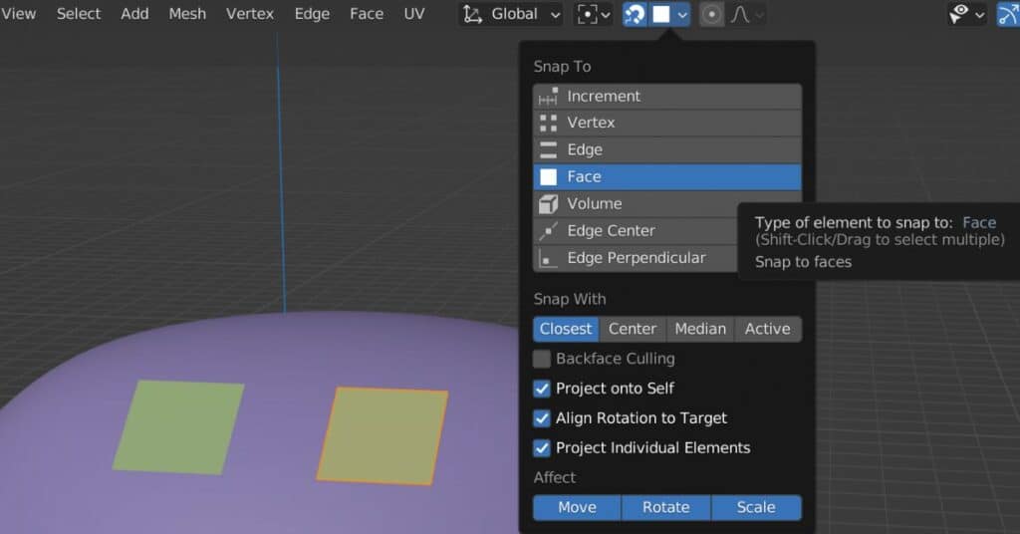Select the green face on the mesh
The image size is (1020, 534).
pyautogui.click(x=179, y=427)
